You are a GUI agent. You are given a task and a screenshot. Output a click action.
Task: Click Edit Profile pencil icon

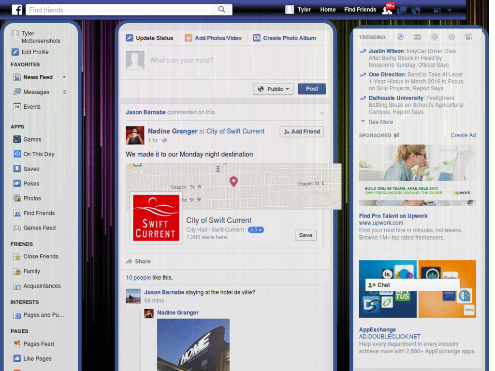(x=15, y=52)
